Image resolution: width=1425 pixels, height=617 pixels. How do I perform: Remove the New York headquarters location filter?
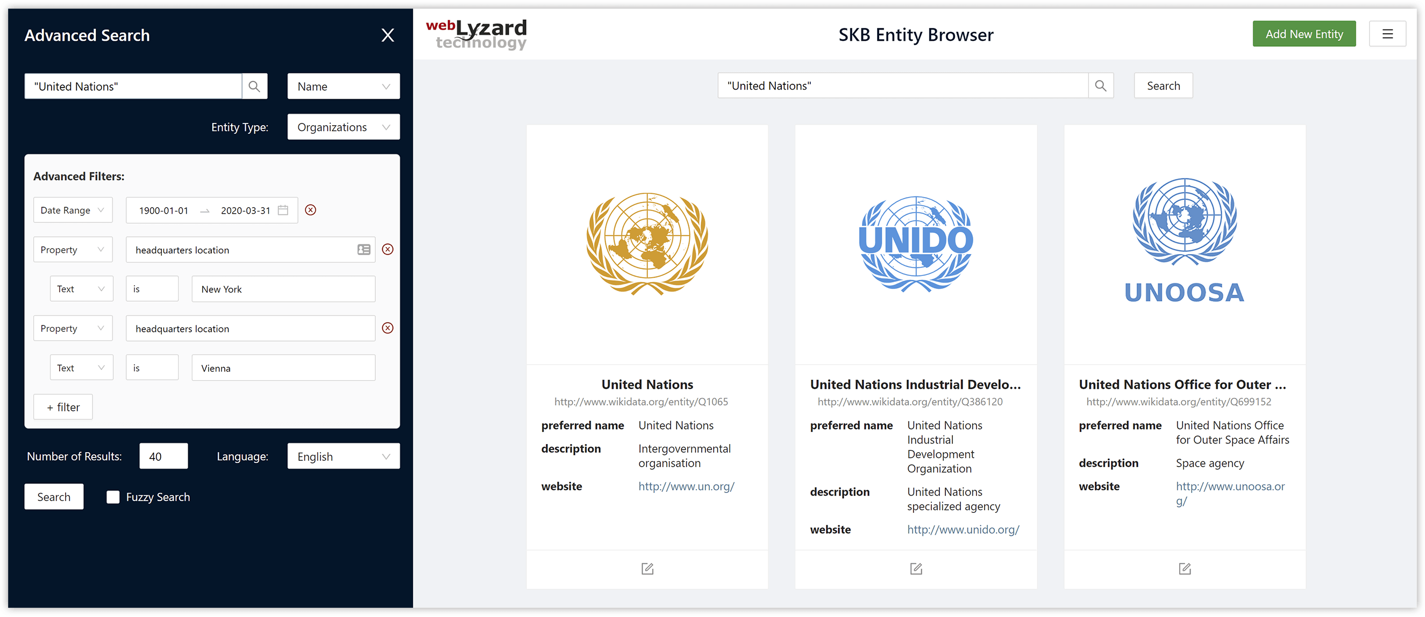pos(387,249)
